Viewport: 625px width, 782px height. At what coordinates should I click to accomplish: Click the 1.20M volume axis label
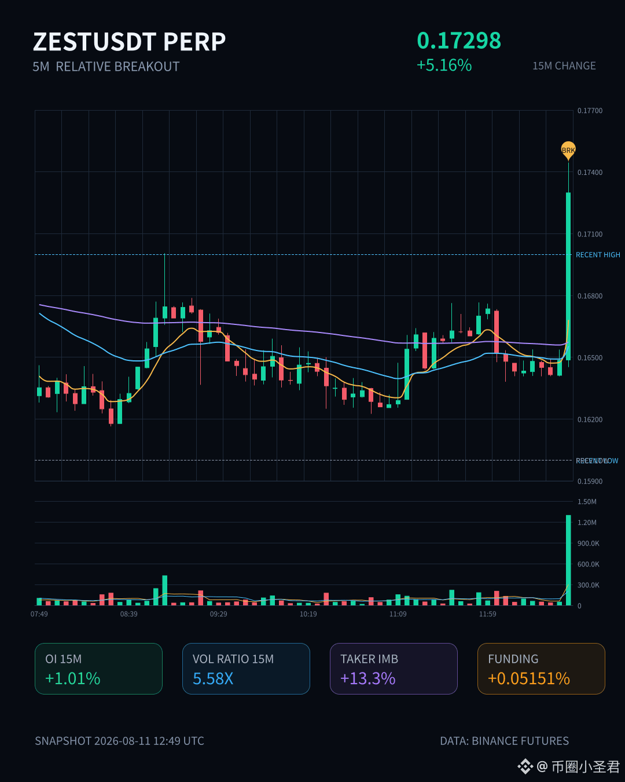click(x=587, y=522)
